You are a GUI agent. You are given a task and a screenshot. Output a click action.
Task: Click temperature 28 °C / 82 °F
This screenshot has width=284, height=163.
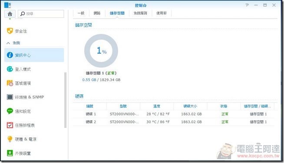pyautogui.click(x=158, y=114)
